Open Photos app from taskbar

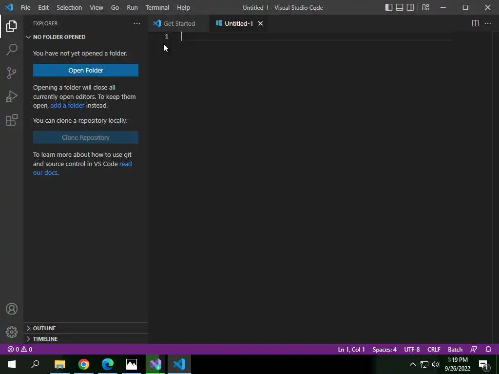point(132,364)
